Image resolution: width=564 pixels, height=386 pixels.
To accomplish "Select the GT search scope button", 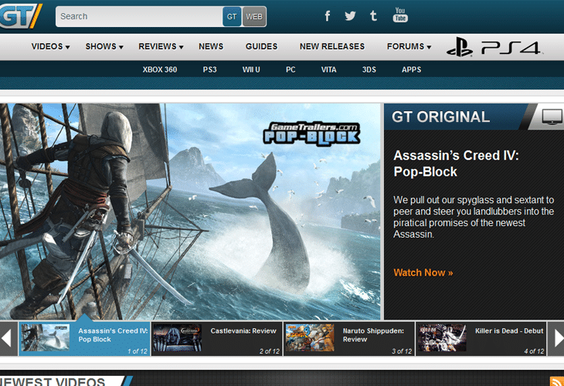I will coord(232,16).
